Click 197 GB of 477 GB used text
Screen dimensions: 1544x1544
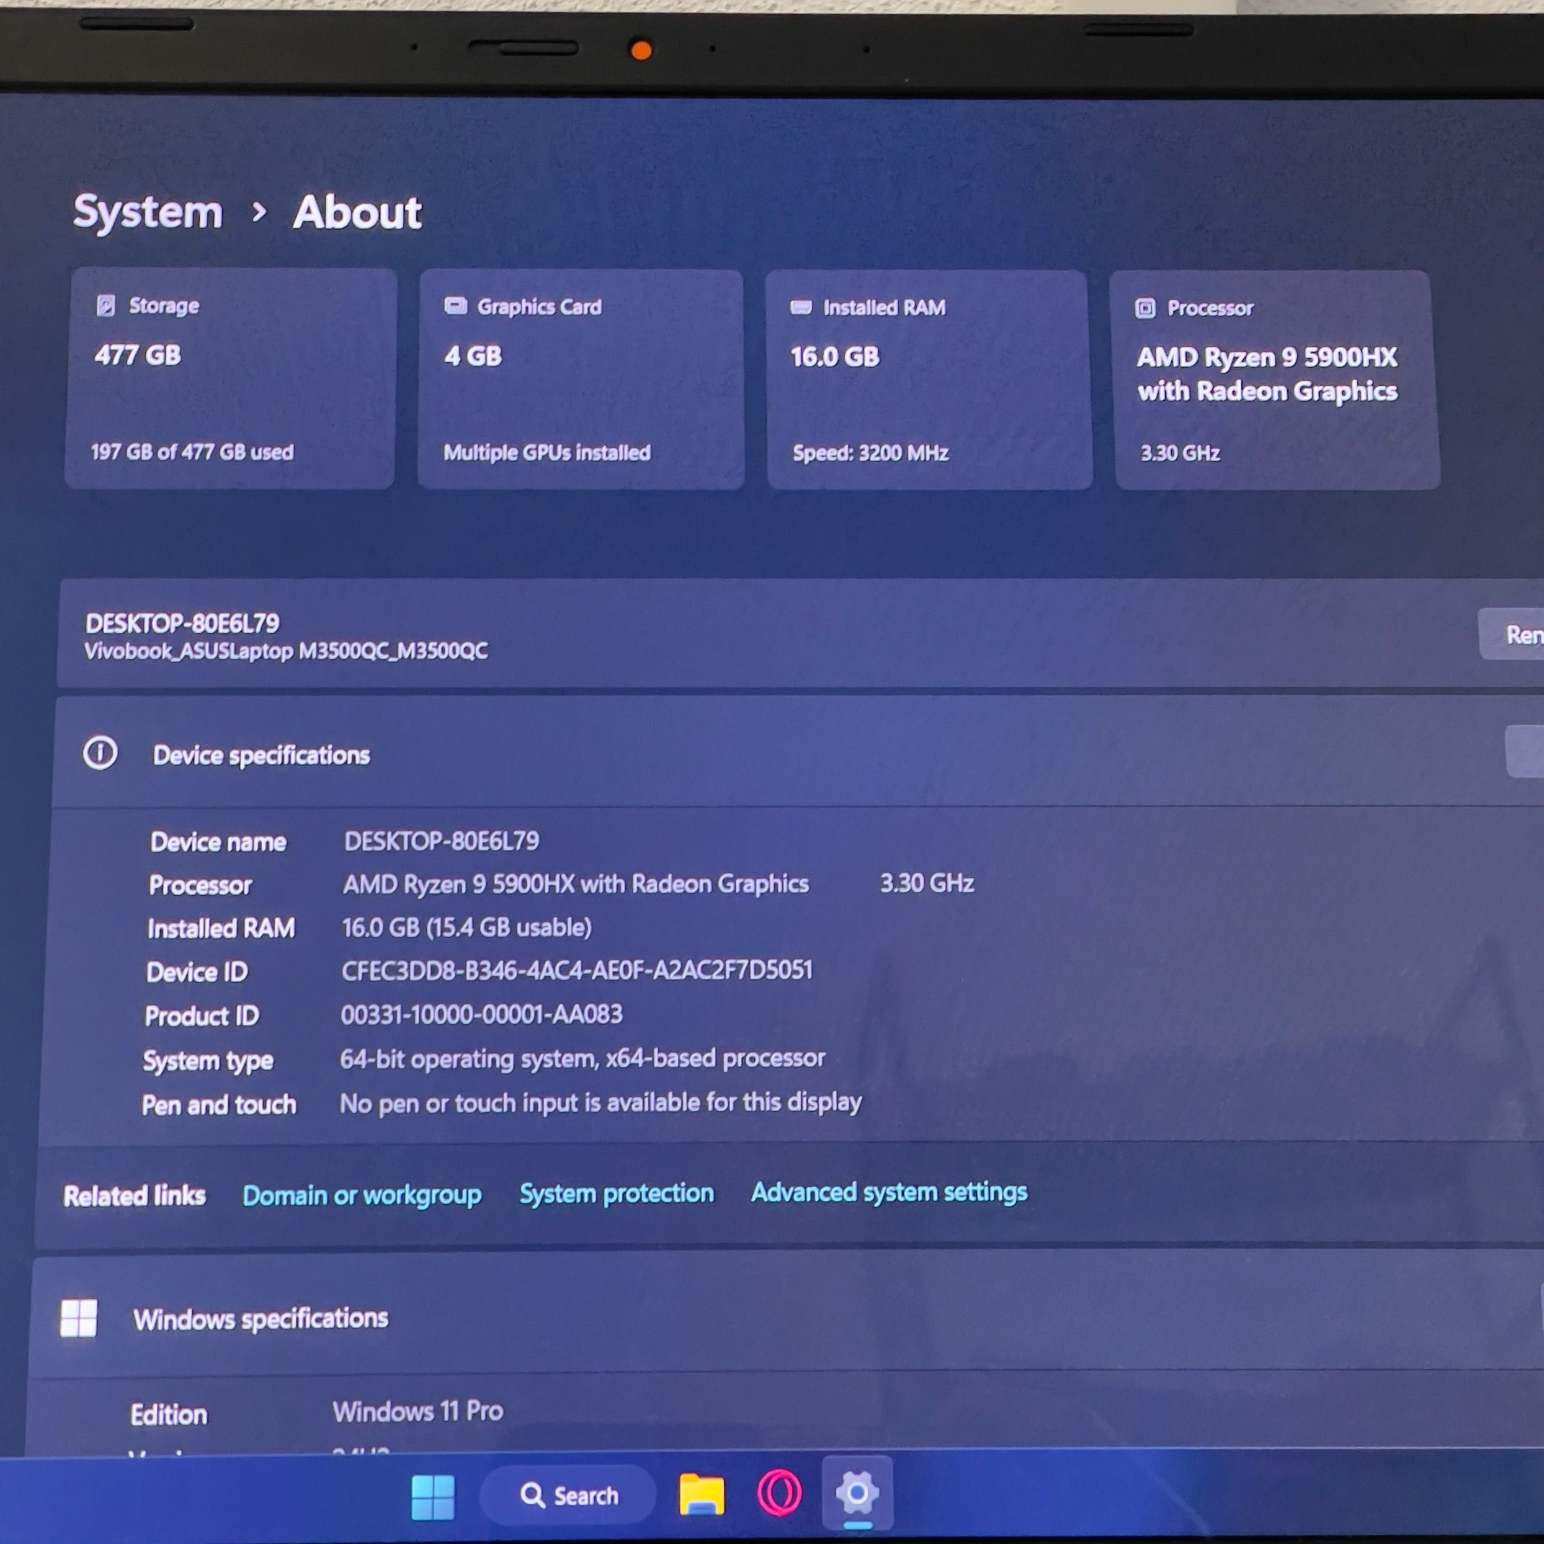click(x=192, y=452)
